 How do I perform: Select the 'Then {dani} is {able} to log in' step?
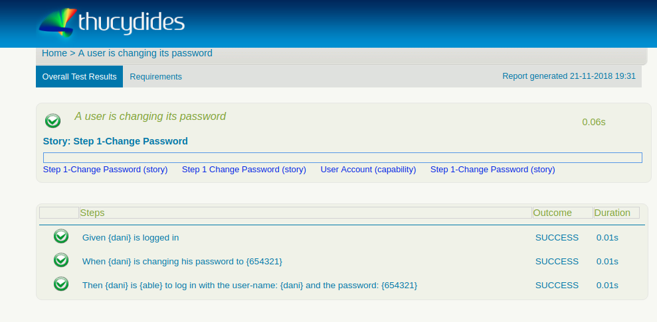click(249, 286)
